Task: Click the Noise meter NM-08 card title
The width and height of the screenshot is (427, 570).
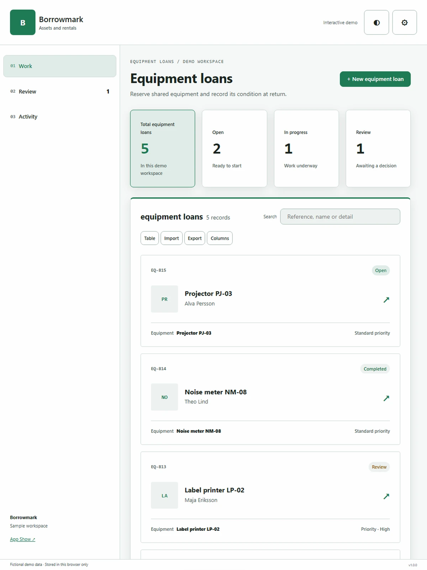Action: click(216, 392)
